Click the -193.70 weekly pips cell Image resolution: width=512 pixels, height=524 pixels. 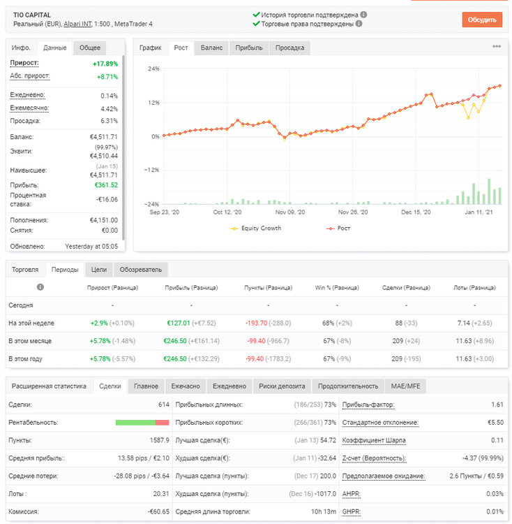(x=268, y=323)
